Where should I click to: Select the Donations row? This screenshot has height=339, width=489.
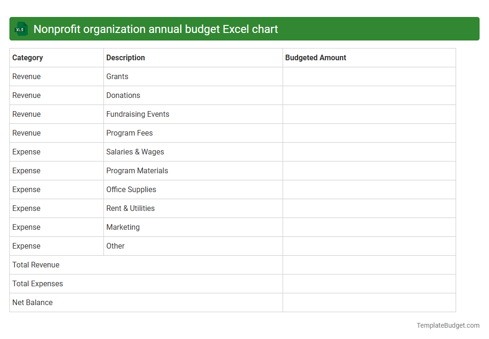point(123,95)
